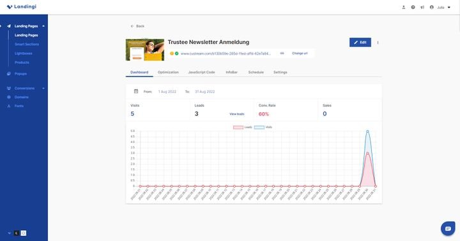This screenshot has height=241, width=460.
Task: Click the Change url link
Action: click(300, 54)
